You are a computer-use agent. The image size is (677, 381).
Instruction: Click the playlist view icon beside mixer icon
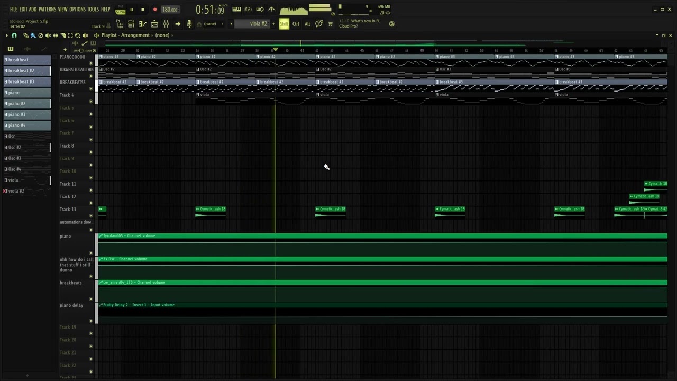point(154,24)
